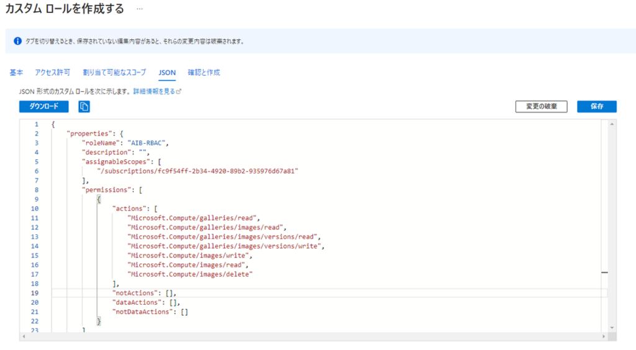Image resolution: width=636 pixels, height=350 pixels.
Task: Select the JSON tab
Action: click(x=167, y=72)
